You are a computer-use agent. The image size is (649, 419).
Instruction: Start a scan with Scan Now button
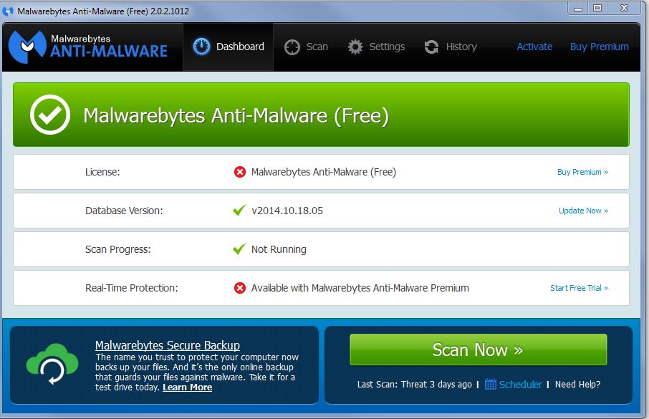tap(478, 350)
